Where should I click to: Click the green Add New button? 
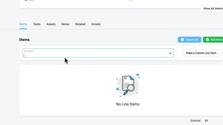pyautogui.click(x=213, y=40)
